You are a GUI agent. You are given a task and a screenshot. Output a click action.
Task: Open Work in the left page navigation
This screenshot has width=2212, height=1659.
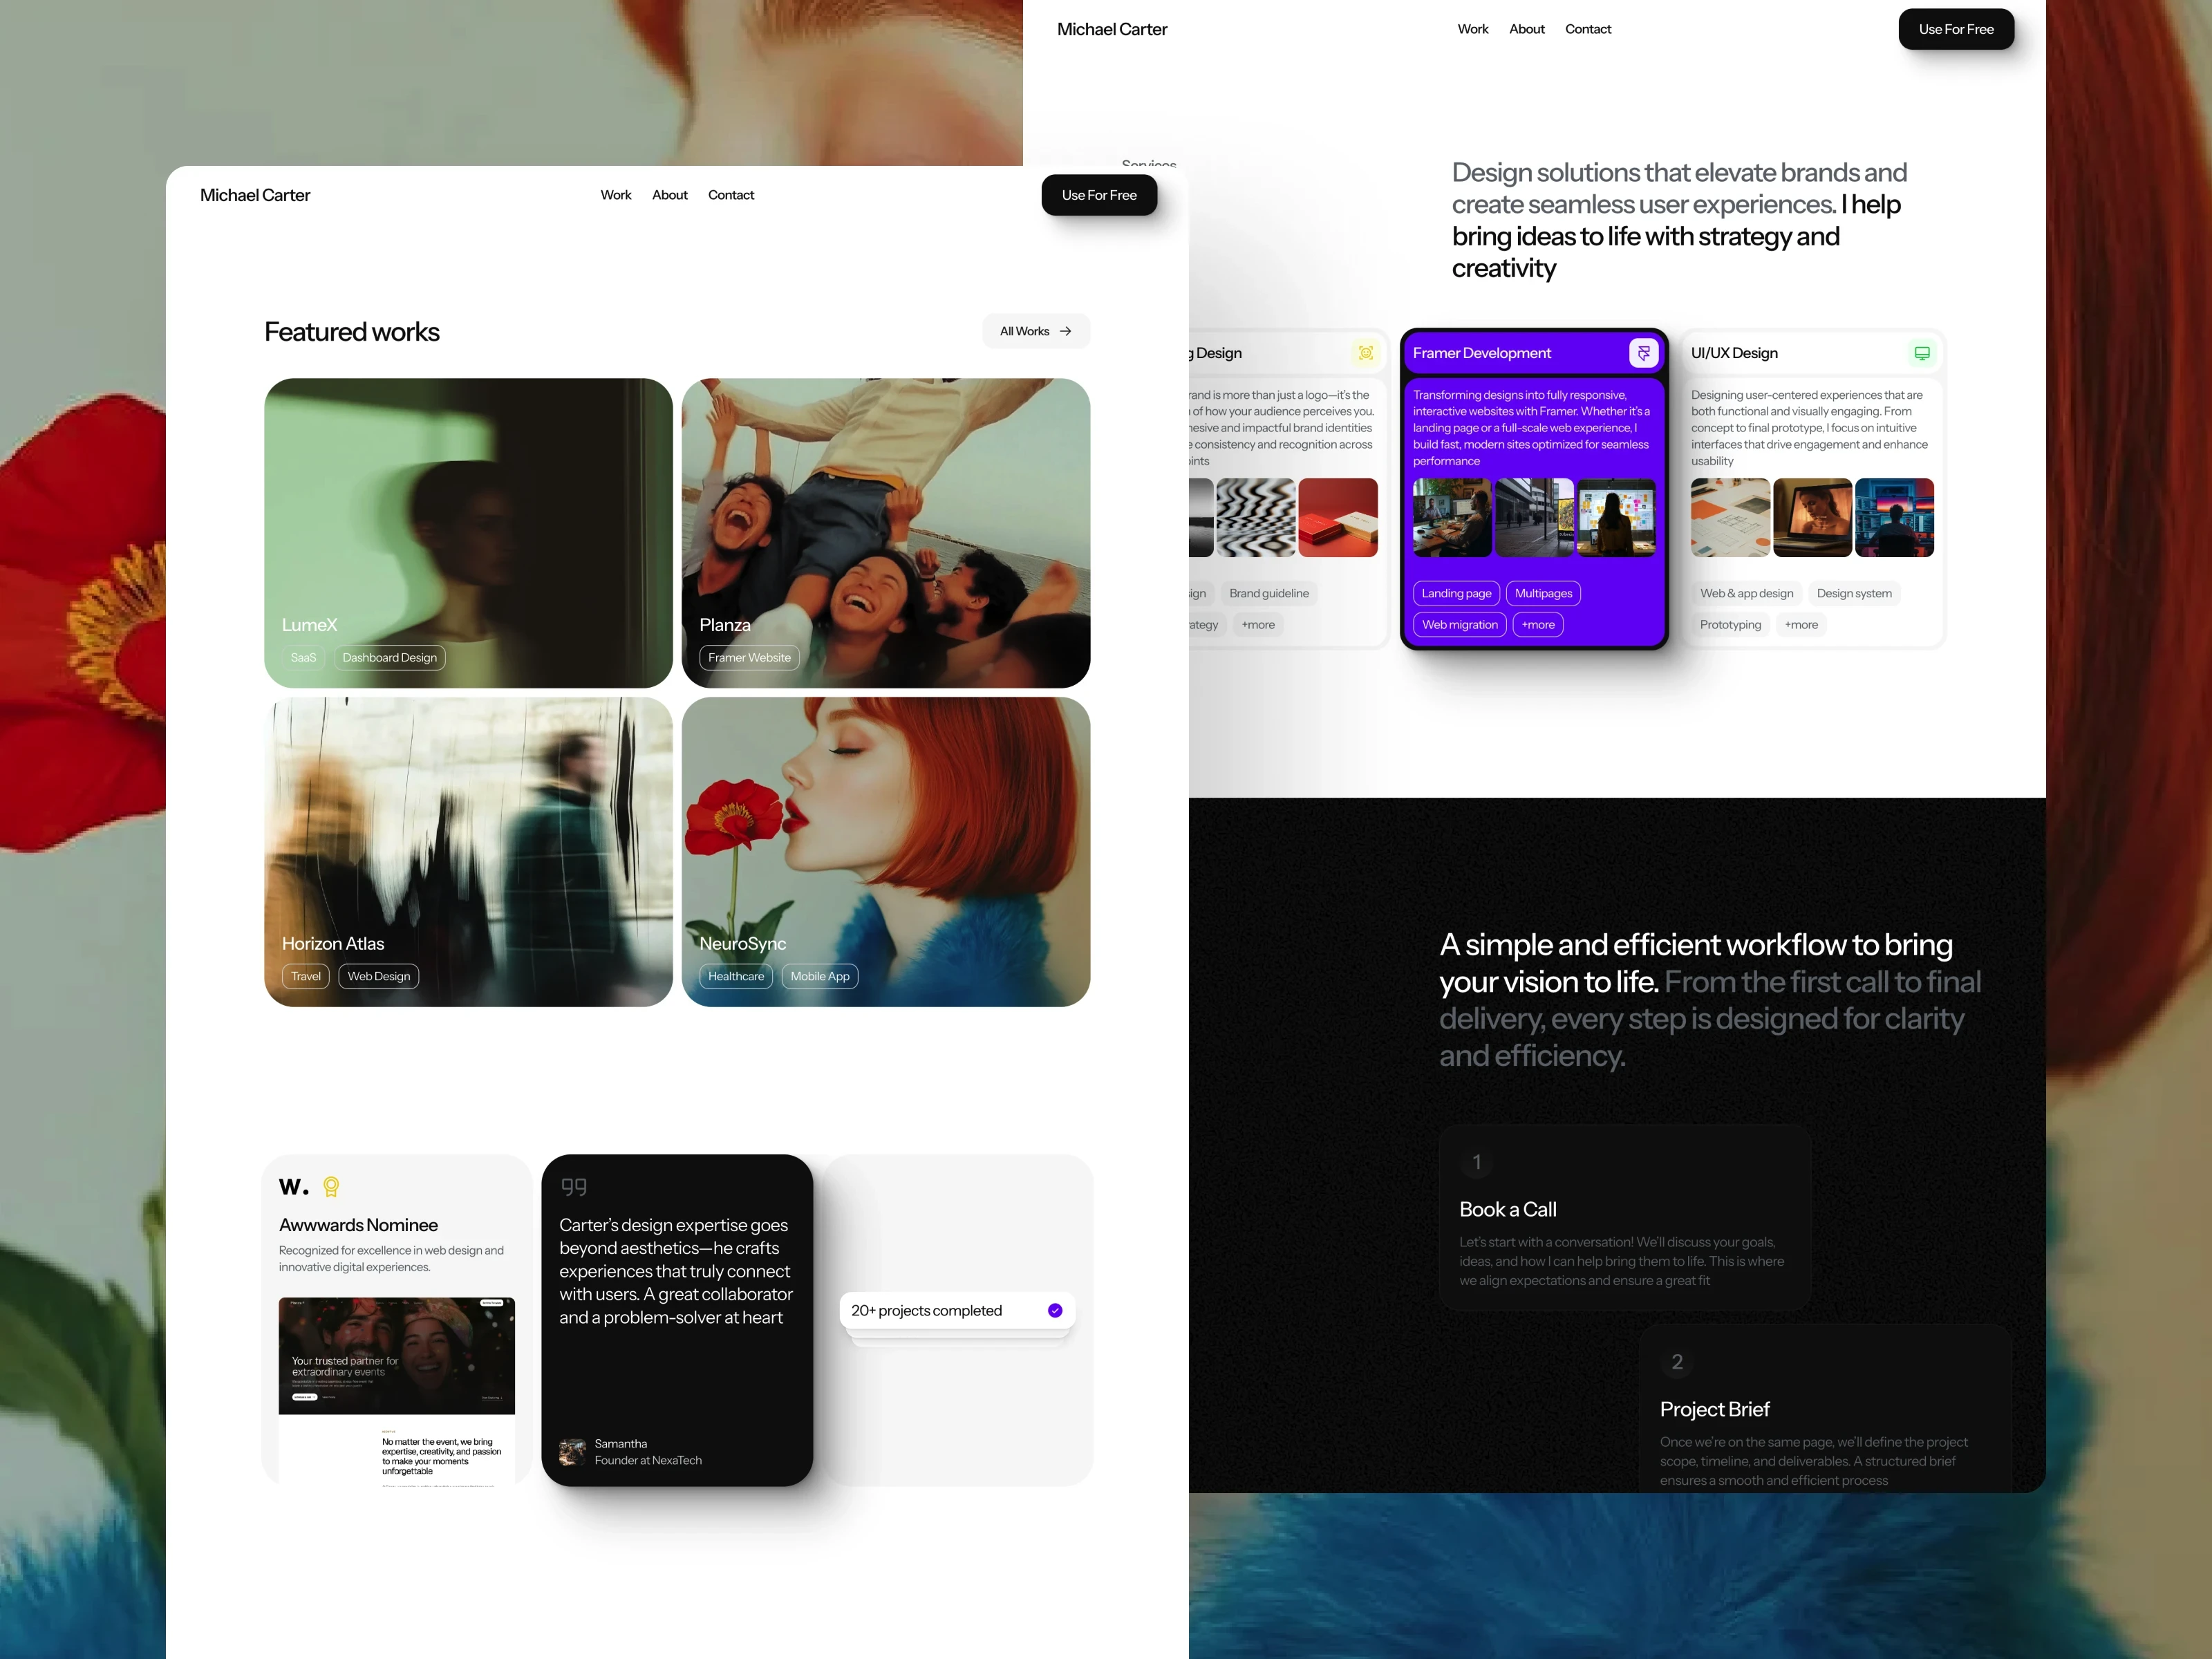click(616, 195)
